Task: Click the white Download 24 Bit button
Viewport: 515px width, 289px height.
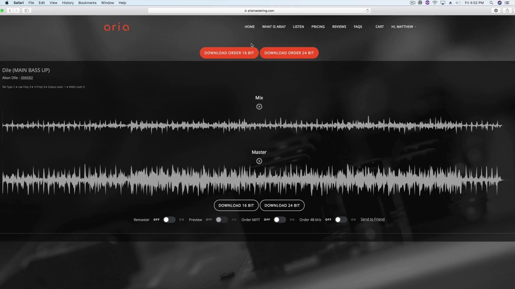Action: coord(282,206)
